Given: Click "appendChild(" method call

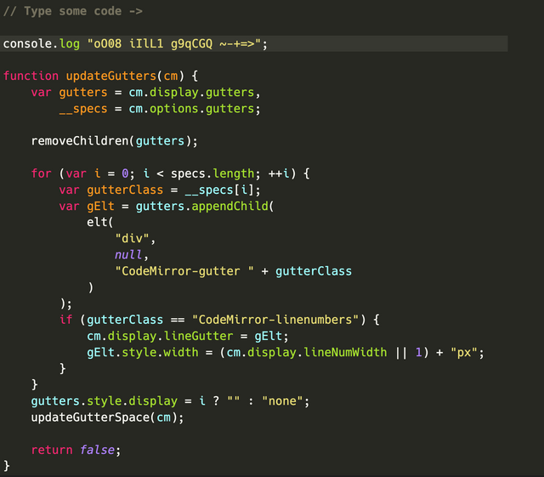Looking at the screenshot, I should coord(233,206).
